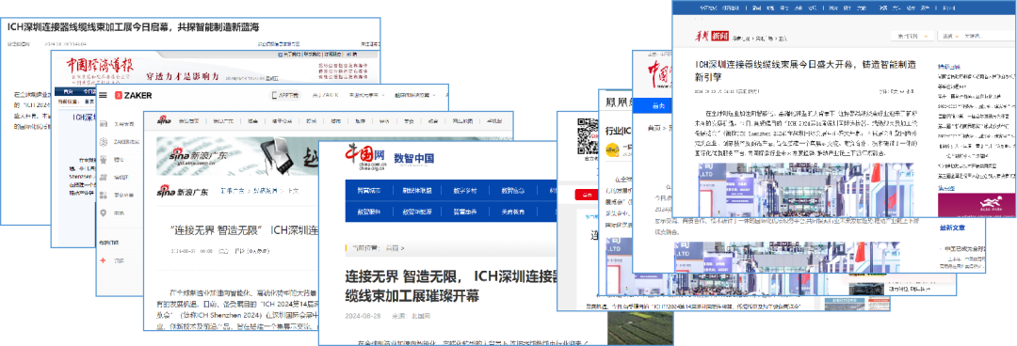1017x346 pixels.
Task: Click the 凤凰网 logo
Action: [618, 102]
